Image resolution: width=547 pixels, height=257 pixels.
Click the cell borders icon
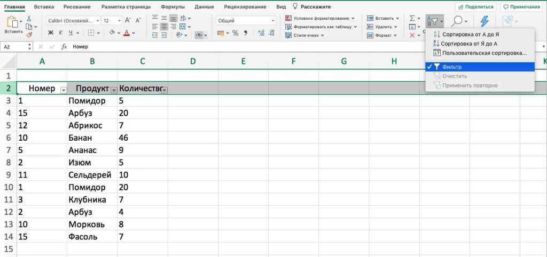[91, 33]
